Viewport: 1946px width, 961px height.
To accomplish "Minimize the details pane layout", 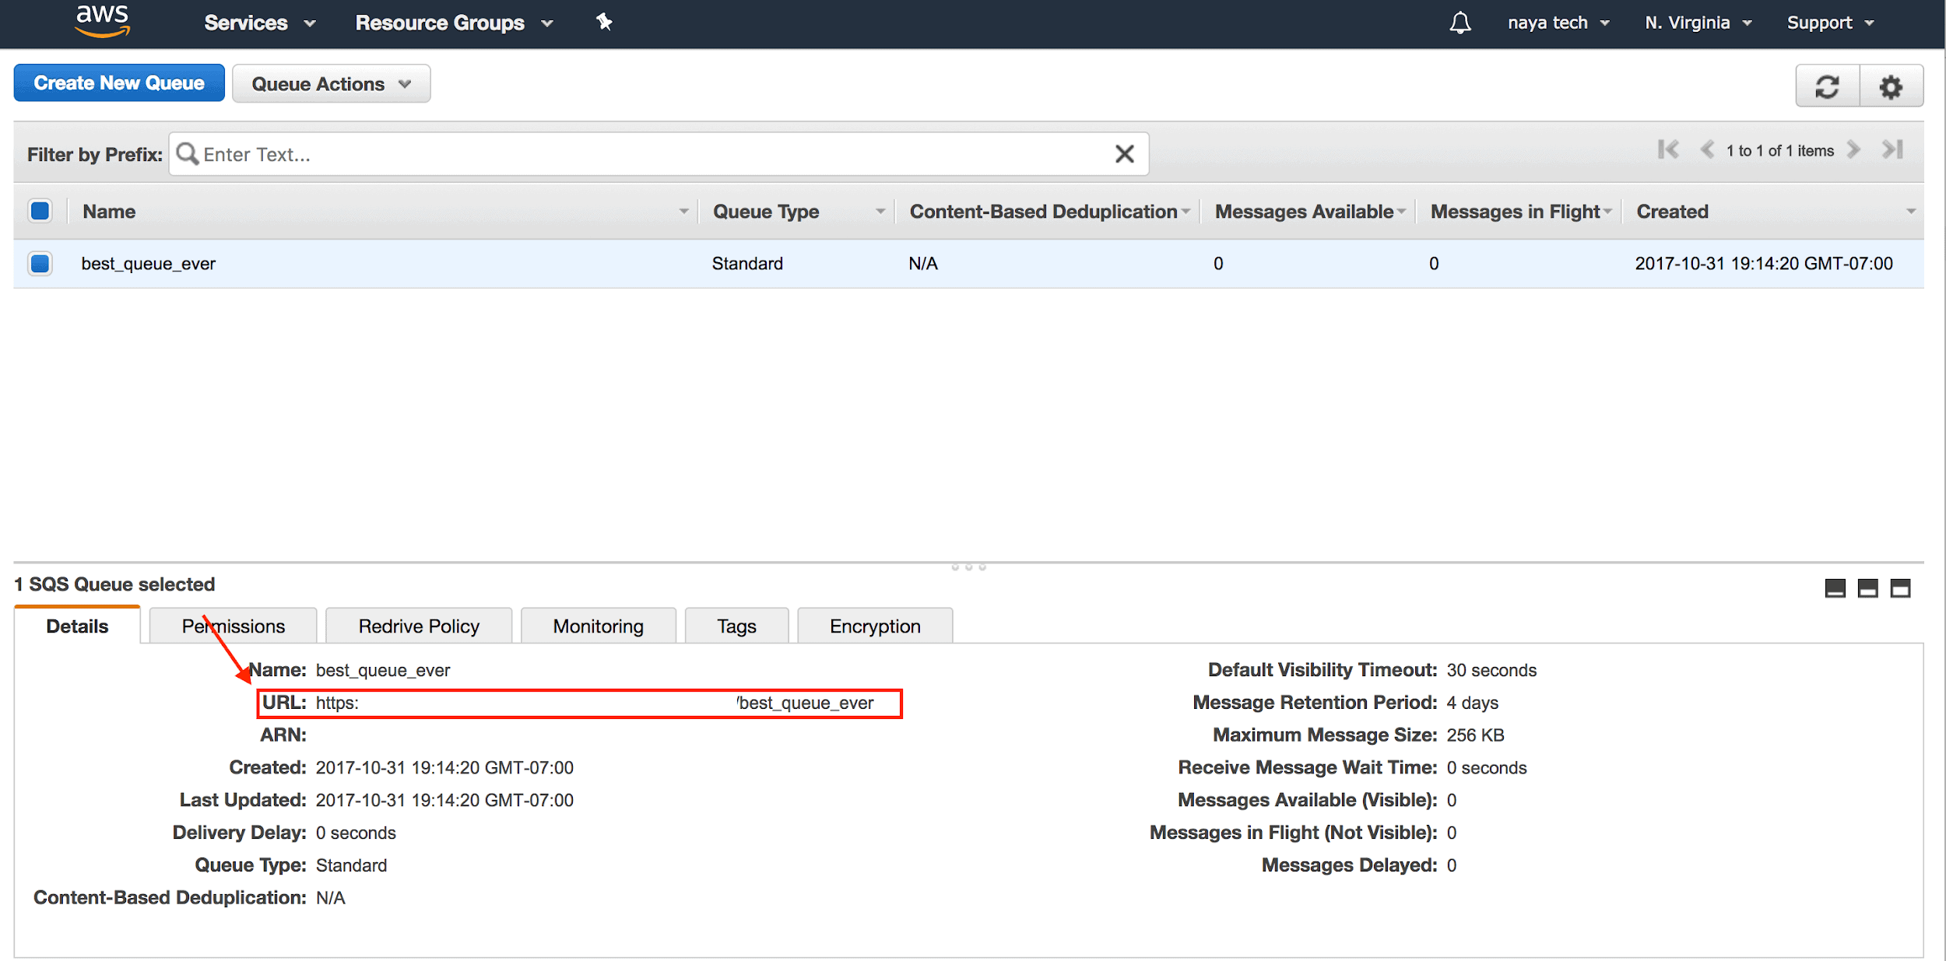I will pyautogui.click(x=1835, y=588).
